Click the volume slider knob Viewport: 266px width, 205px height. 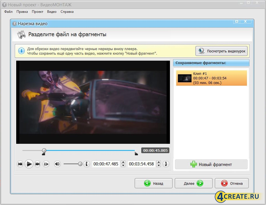(x=80, y=164)
